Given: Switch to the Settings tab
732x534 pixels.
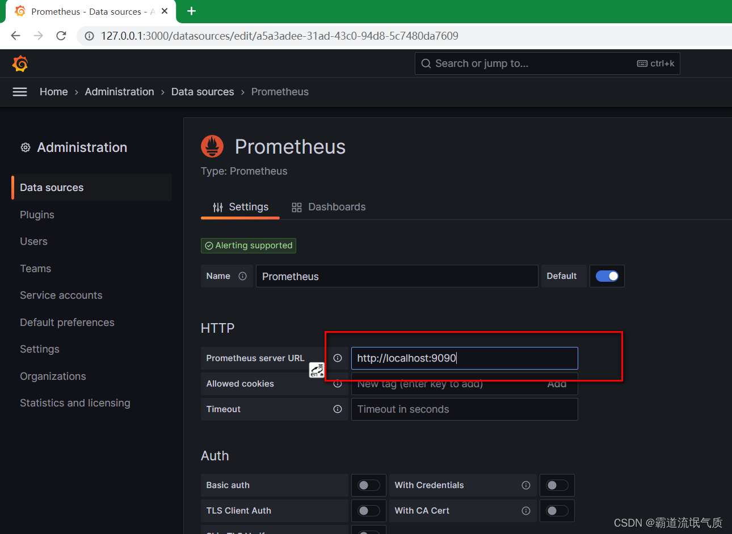Looking at the screenshot, I should 241,207.
